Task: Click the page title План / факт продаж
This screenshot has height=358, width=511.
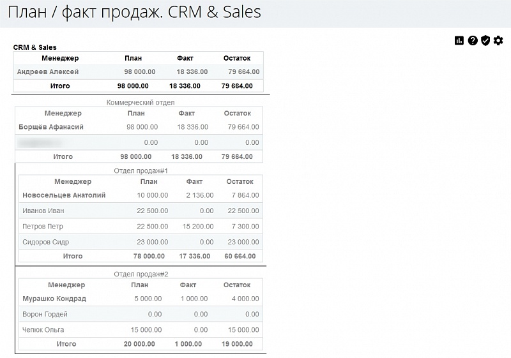Action: click(x=133, y=13)
